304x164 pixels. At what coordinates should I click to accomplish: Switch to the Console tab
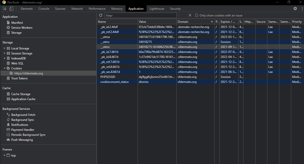[x=44, y=8]
